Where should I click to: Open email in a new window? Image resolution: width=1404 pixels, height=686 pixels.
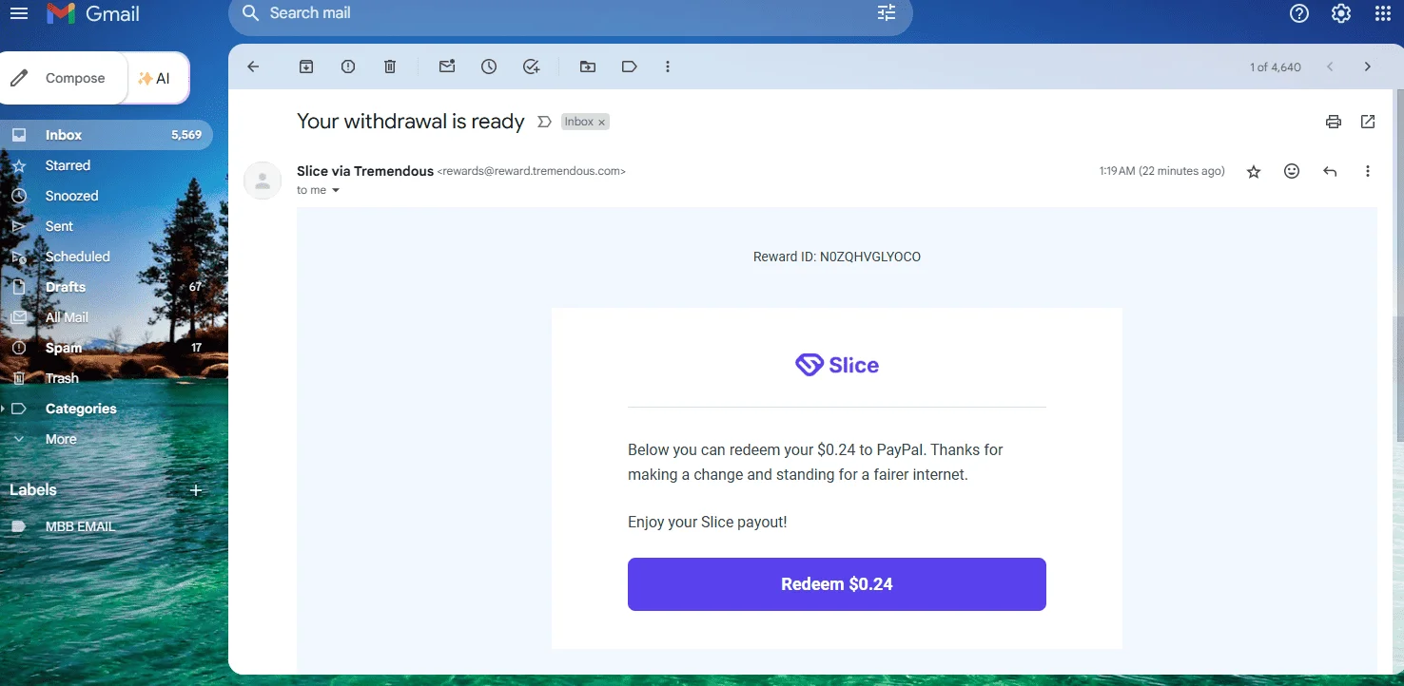[1368, 122]
